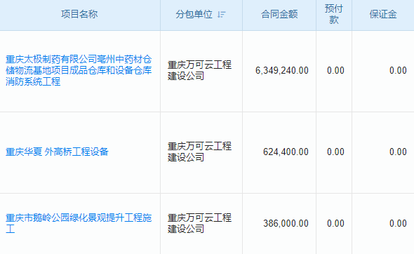Click the 保证金 column header
The image size is (414, 254).
(x=383, y=14)
